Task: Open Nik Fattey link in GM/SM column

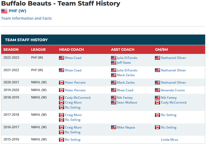Action: (x=169, y=98)
